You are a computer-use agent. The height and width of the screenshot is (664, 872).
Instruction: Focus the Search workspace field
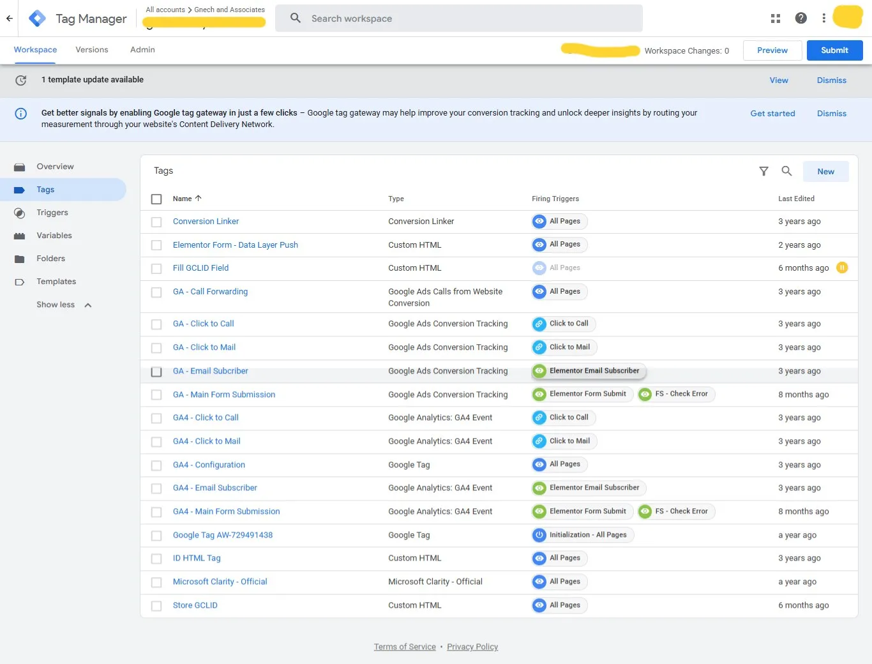[459, 19]
